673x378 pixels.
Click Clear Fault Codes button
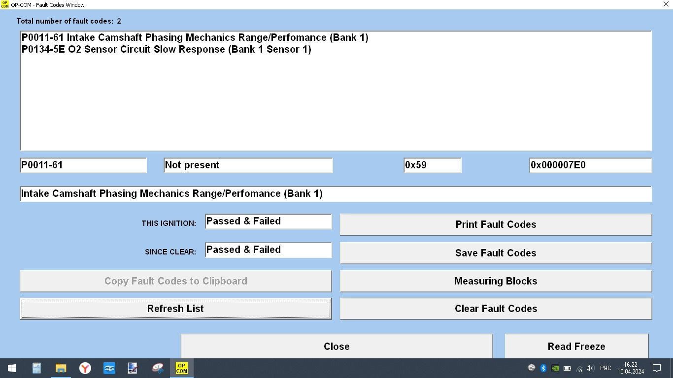click(496, 309)
